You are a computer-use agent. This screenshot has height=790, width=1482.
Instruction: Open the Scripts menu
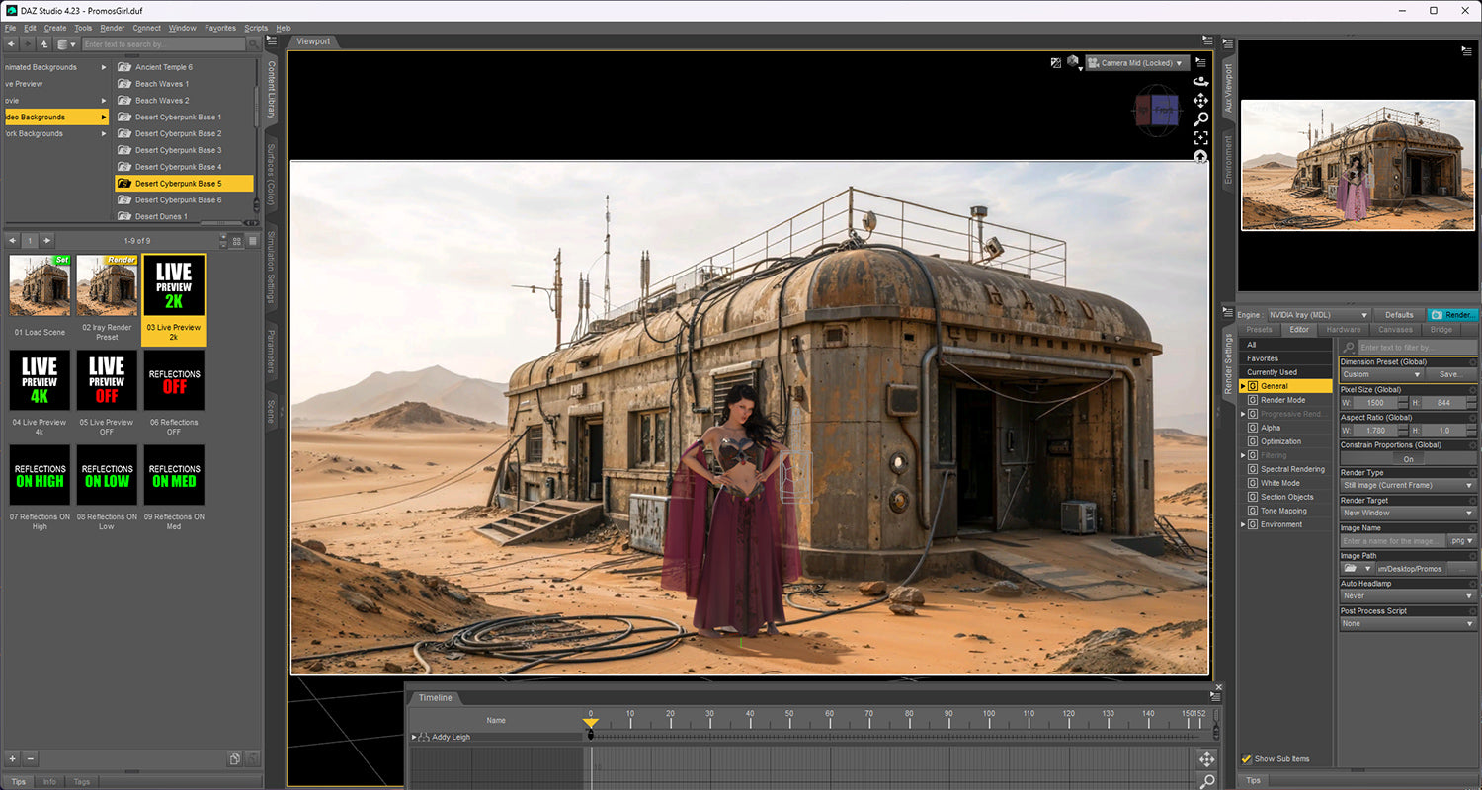pyautogui.click(x=256, y=28)
